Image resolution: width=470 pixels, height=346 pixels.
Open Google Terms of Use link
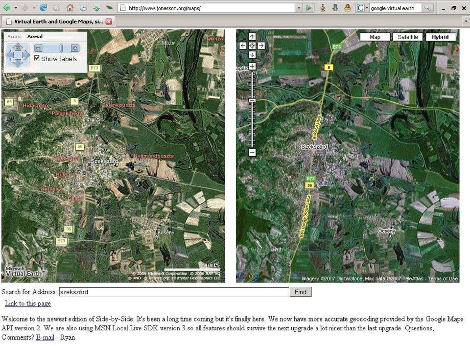[443, 278]
